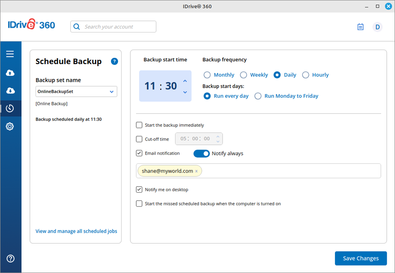The height and width of the screenshot is (273, 395).
Task: Open the Settings gear in sidebar
Action: 10,126
